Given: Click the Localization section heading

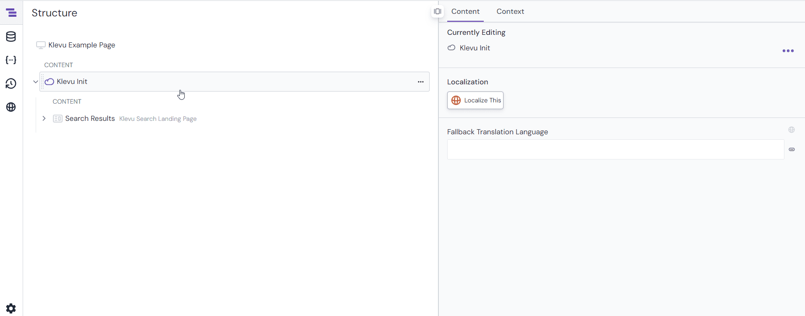Looking at the screenshot, I should tap(468, 82).
